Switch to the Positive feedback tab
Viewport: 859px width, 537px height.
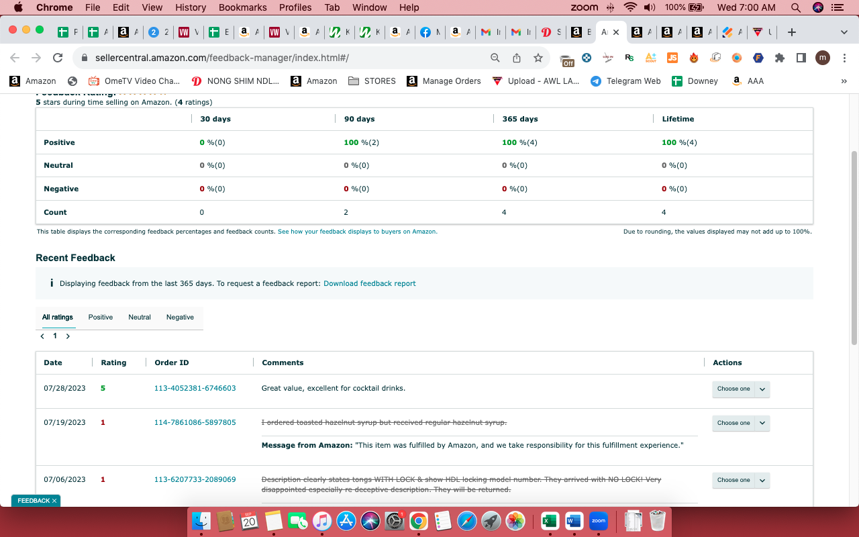coord(101,318)
